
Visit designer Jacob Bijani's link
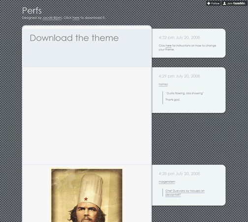[52, 18]
